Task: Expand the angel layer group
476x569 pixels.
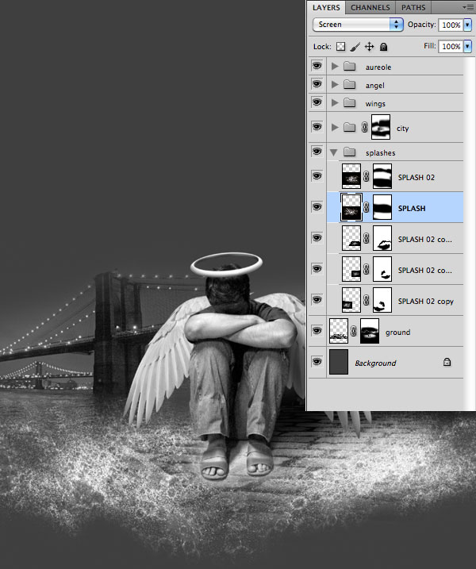Action: coord(335,85)
